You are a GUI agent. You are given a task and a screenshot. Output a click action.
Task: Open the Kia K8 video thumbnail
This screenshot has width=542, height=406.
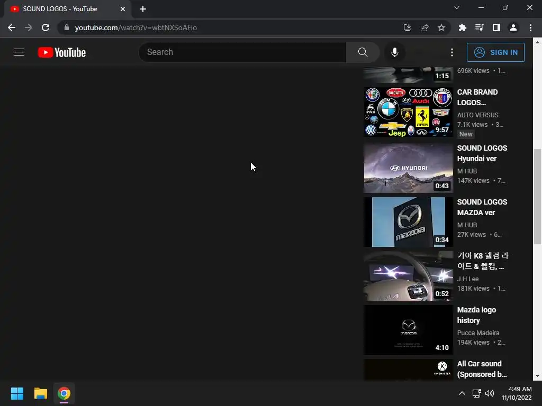[408, 276]
